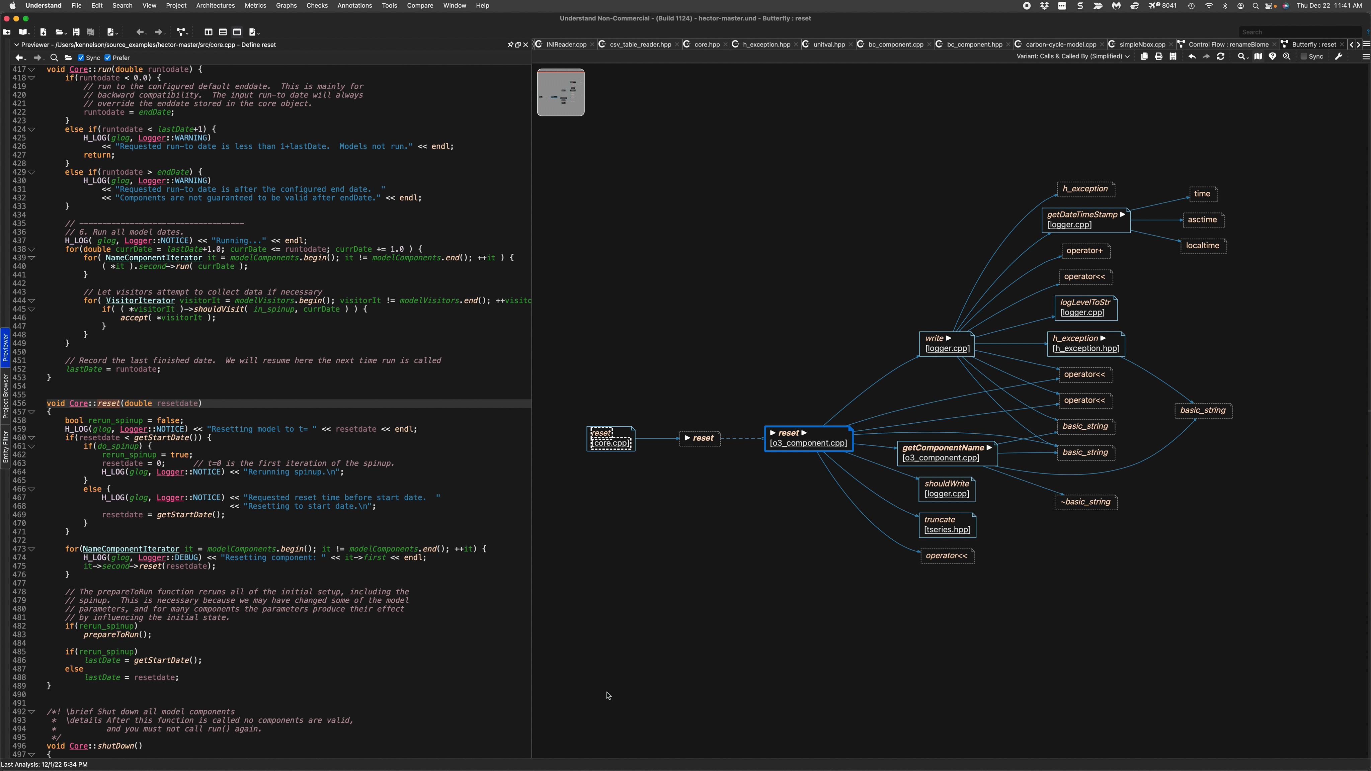This screenshot has width=1371, height=771.
Task: Click the graph minimap thumbnail
Action: 560,92
